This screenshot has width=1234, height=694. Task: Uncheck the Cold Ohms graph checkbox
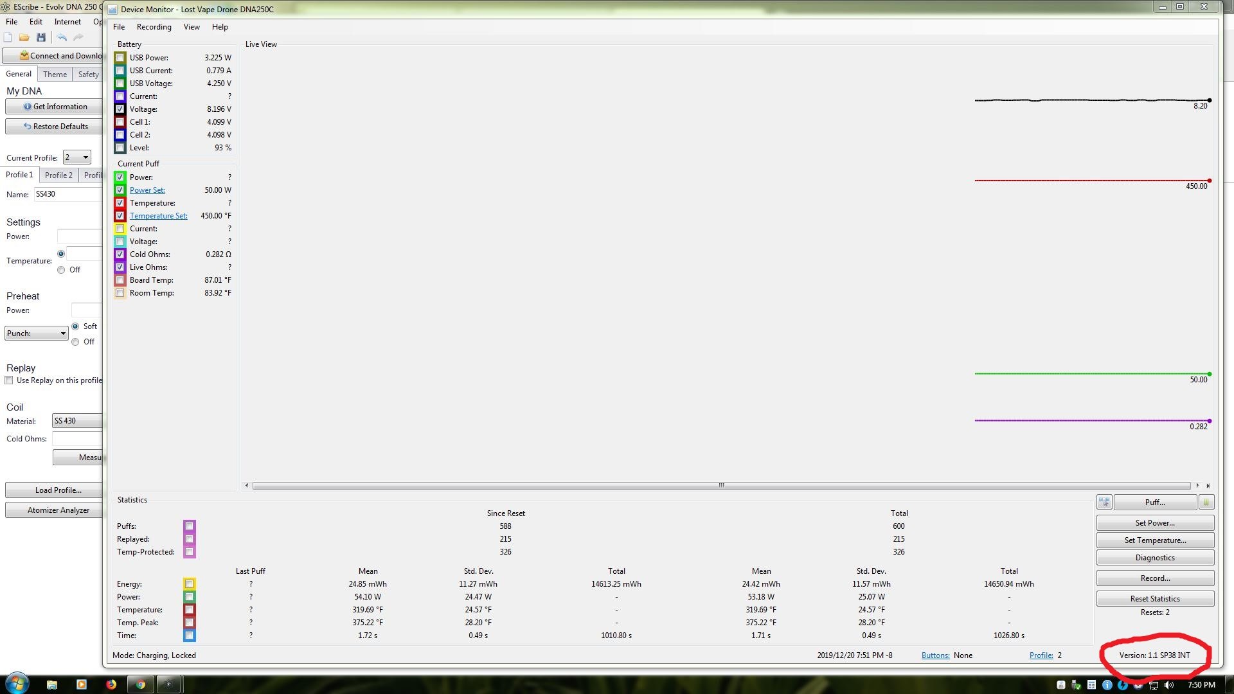(120, 254)
